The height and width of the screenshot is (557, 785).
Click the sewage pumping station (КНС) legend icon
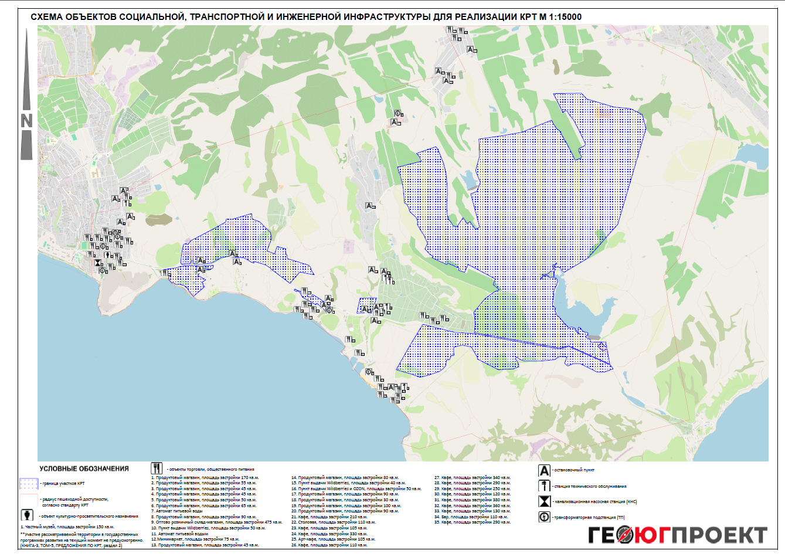[545, 501]
